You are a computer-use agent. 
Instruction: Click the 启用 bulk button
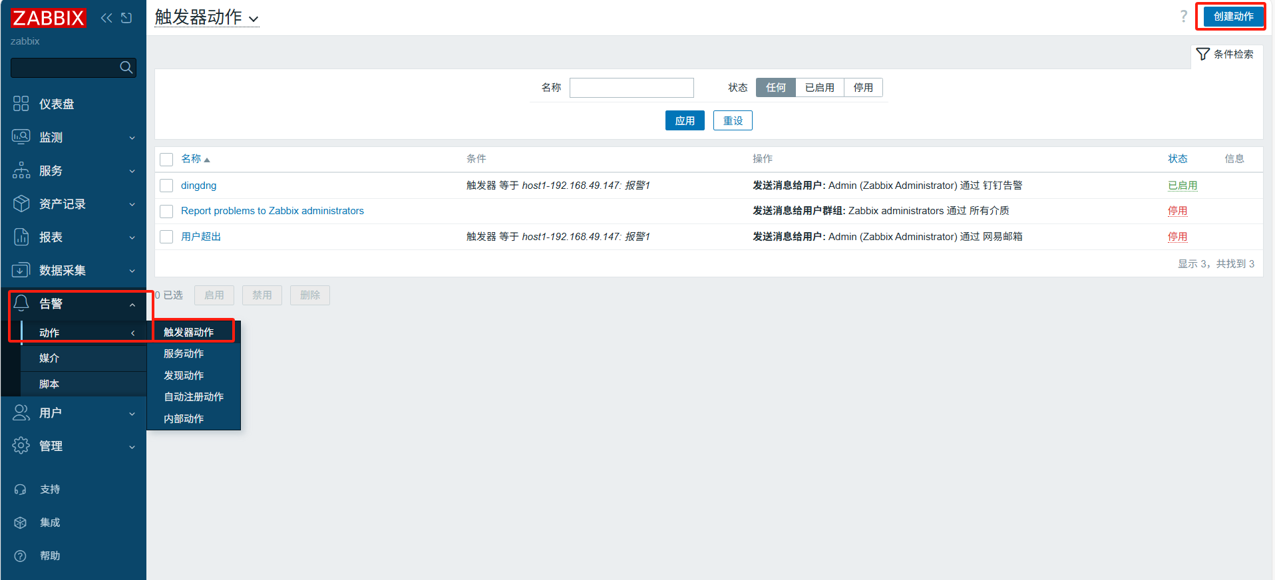[x=214, y=295]
